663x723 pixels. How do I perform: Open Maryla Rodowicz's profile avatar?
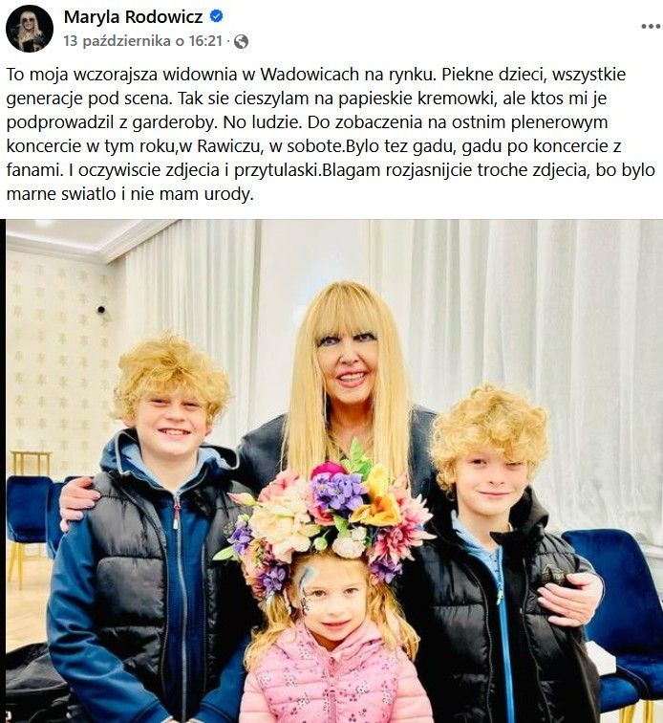(30, 29)
